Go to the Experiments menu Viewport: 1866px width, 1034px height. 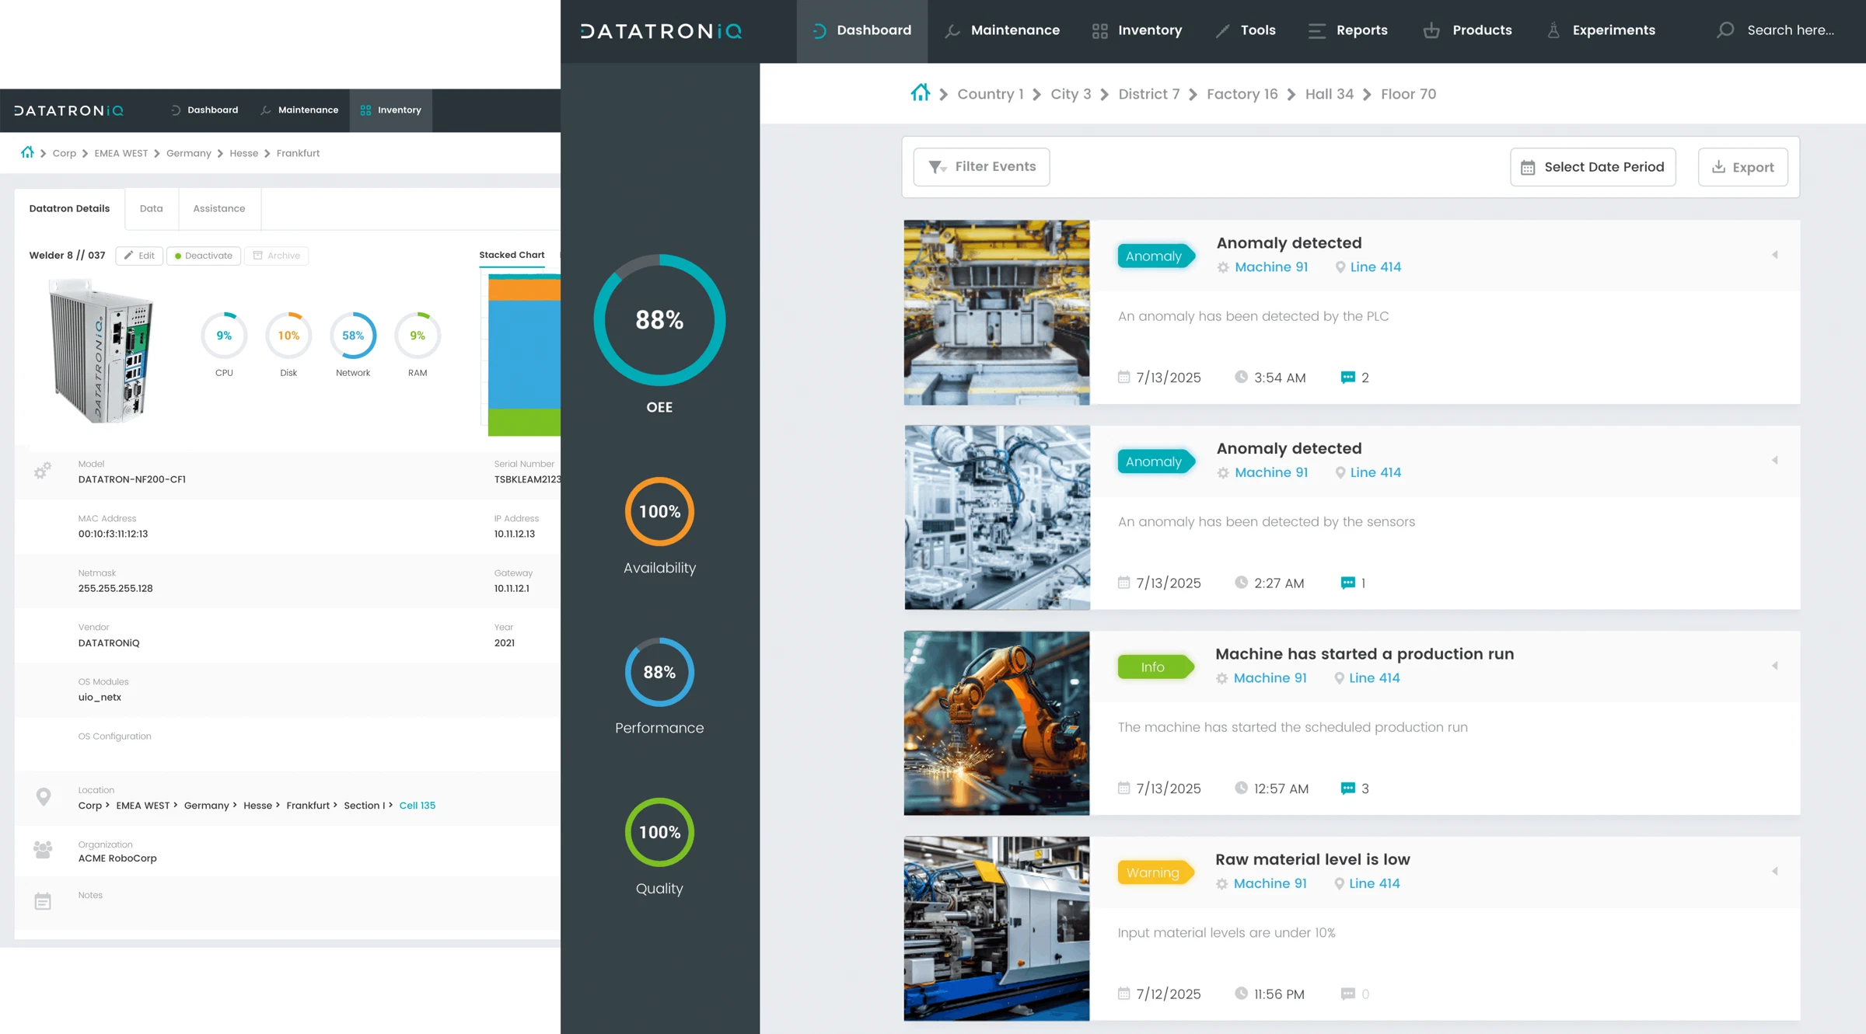[1601, 31]
